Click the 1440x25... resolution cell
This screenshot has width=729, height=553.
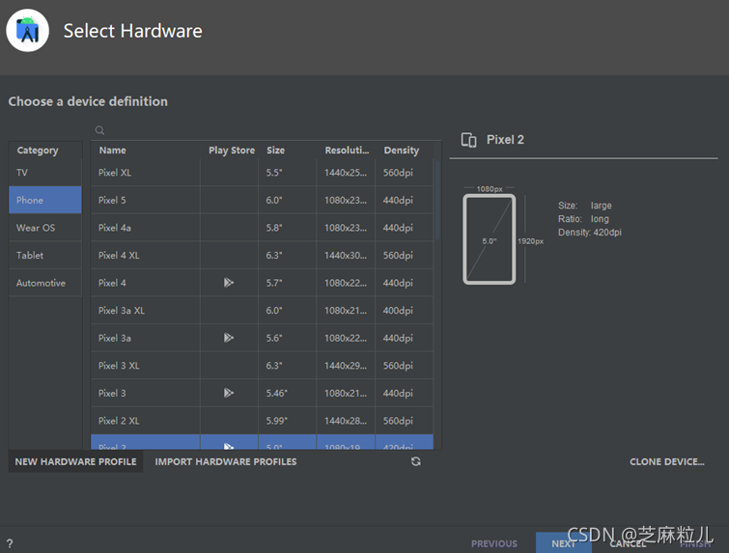[346, 173]
